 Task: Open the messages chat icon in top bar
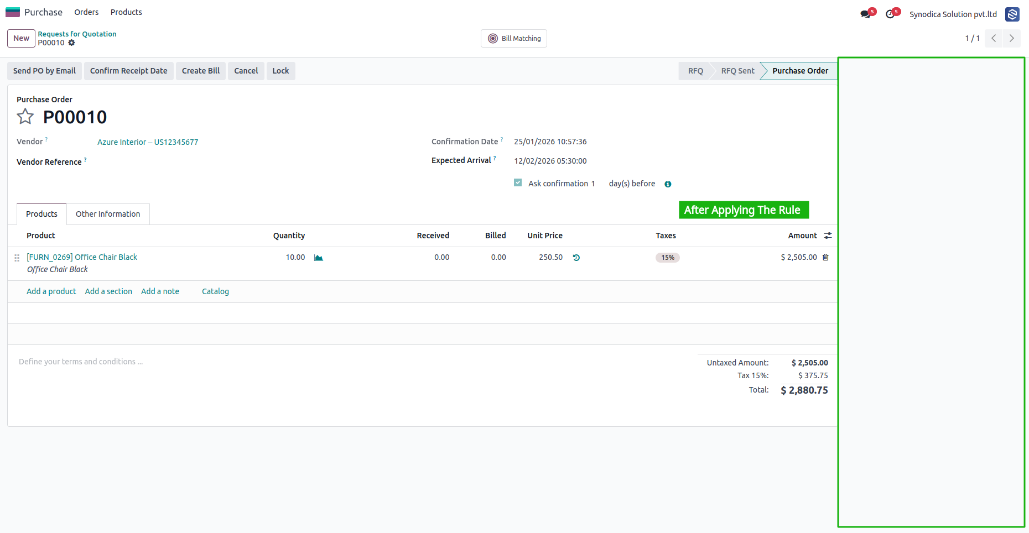point(866,14)
